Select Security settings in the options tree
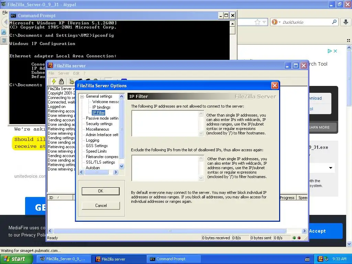This screenshot has width=352, height=264. [x=99, y=124]
